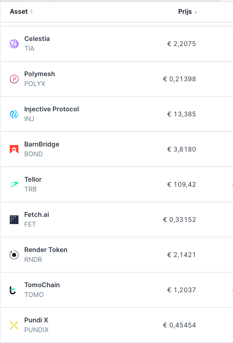The width and height of the screenshot is (233, 343).
Task: Click the green Tellor icon
Action: click(14, 184)
